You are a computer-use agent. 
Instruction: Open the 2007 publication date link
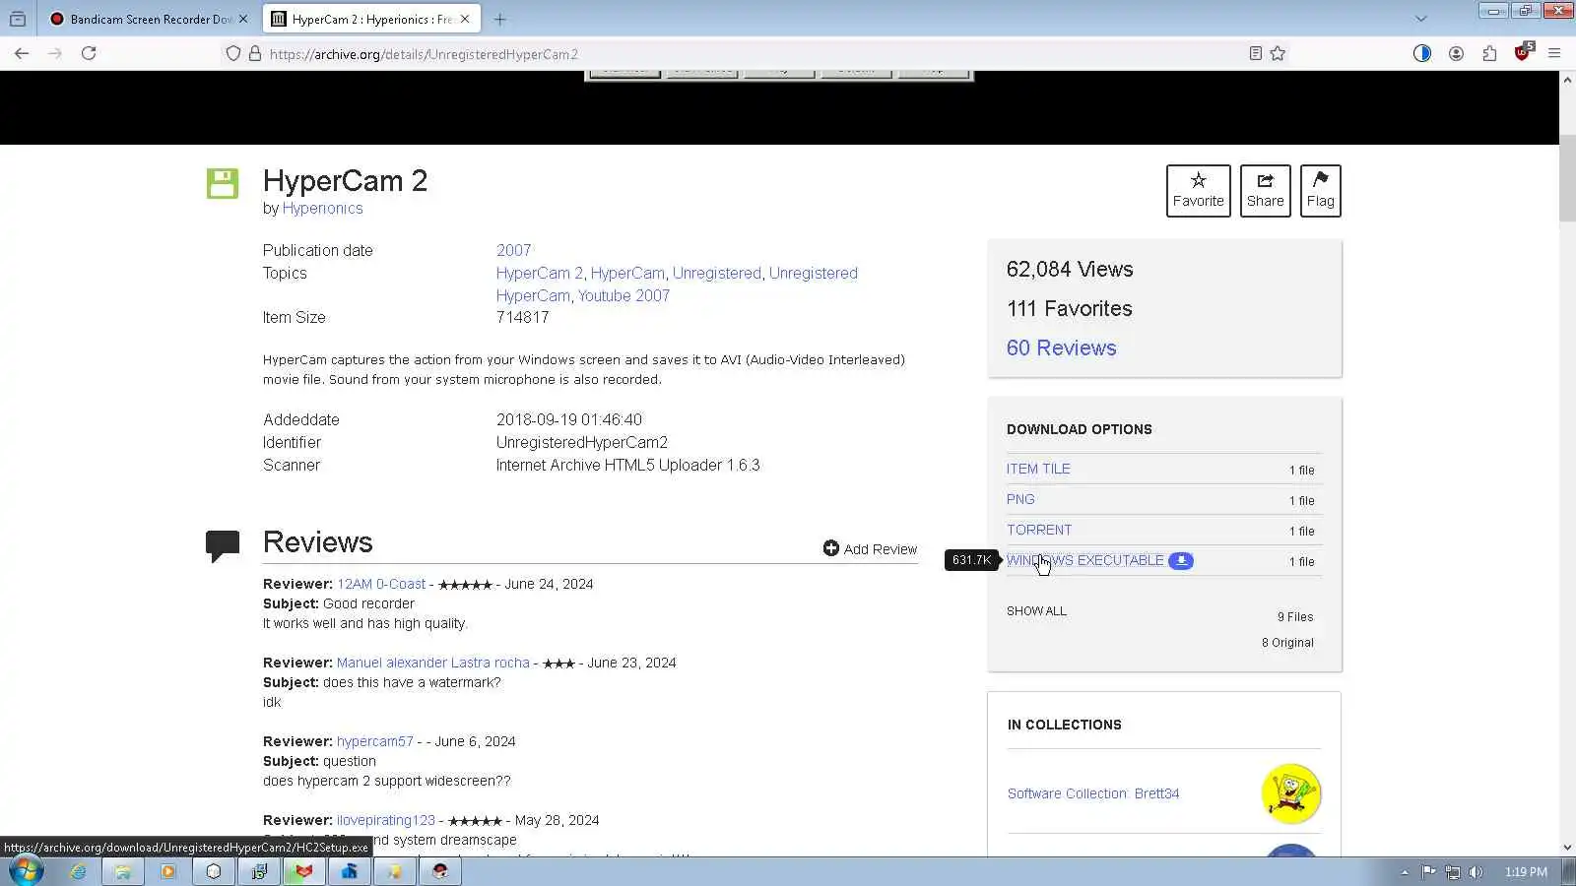pyautogui.click(x=513, y=251)
